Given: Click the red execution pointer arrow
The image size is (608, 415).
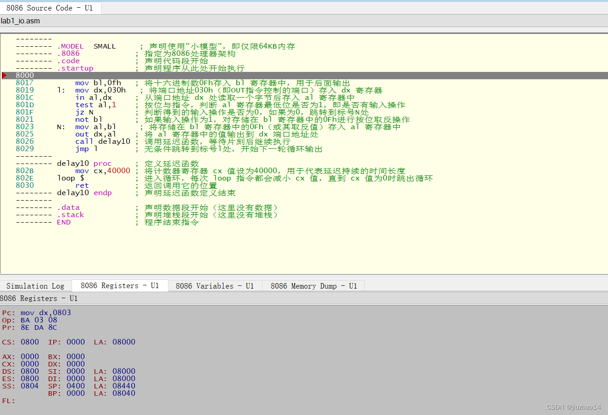Looking at the screenshot, I should (x=4, y=75).
